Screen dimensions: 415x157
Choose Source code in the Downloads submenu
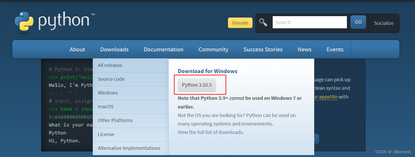click(x=131, y=79)
